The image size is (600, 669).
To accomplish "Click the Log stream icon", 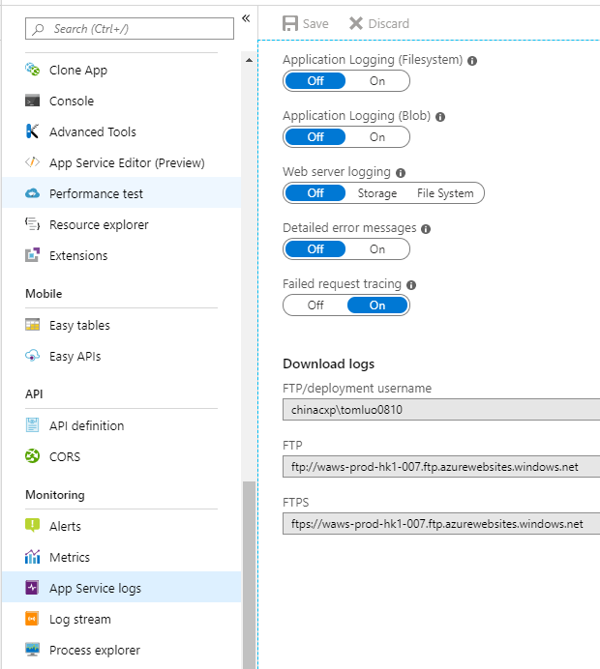I will point(33,619).
